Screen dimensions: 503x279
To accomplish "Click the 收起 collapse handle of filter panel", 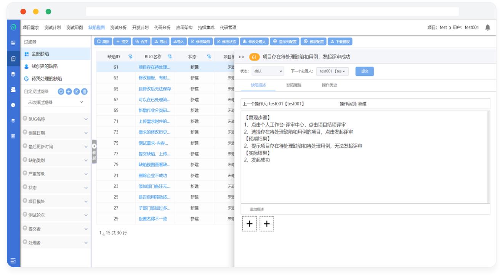I will click(94, 151).
